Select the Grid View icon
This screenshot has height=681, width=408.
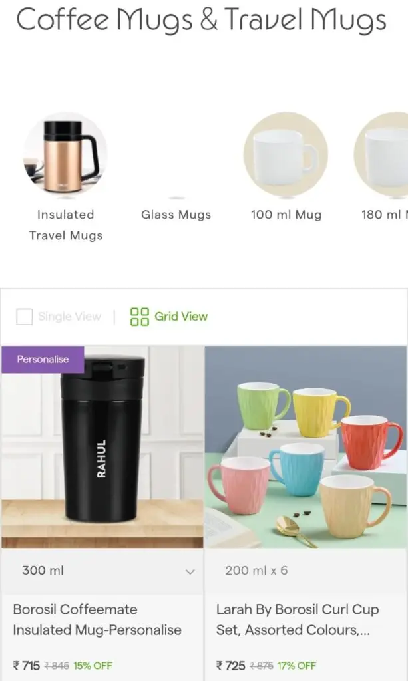(140, 317)
